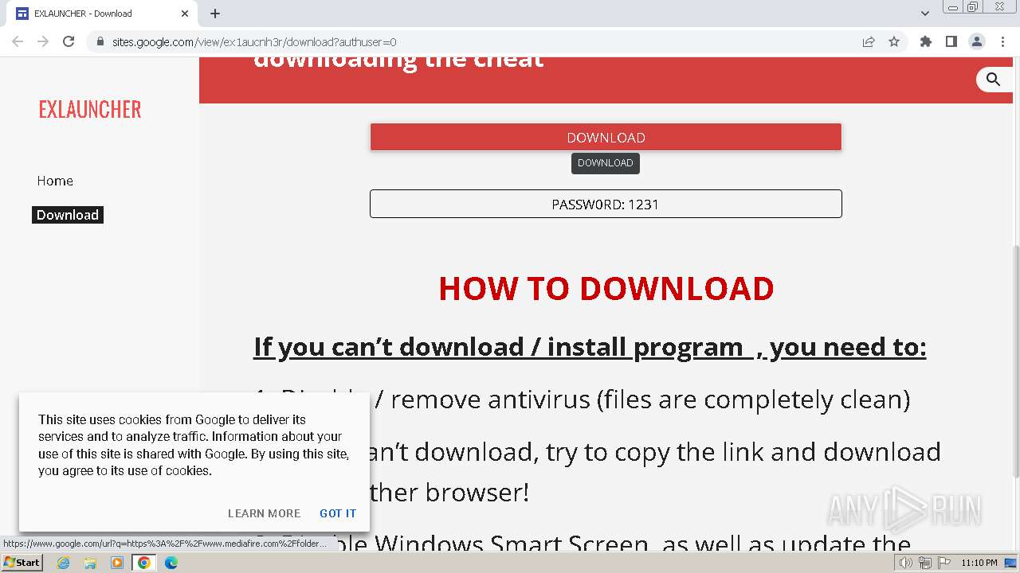Click the volume speaker tray icon
The height and width of the screenshot is (573, 1020).
point(906,563)
